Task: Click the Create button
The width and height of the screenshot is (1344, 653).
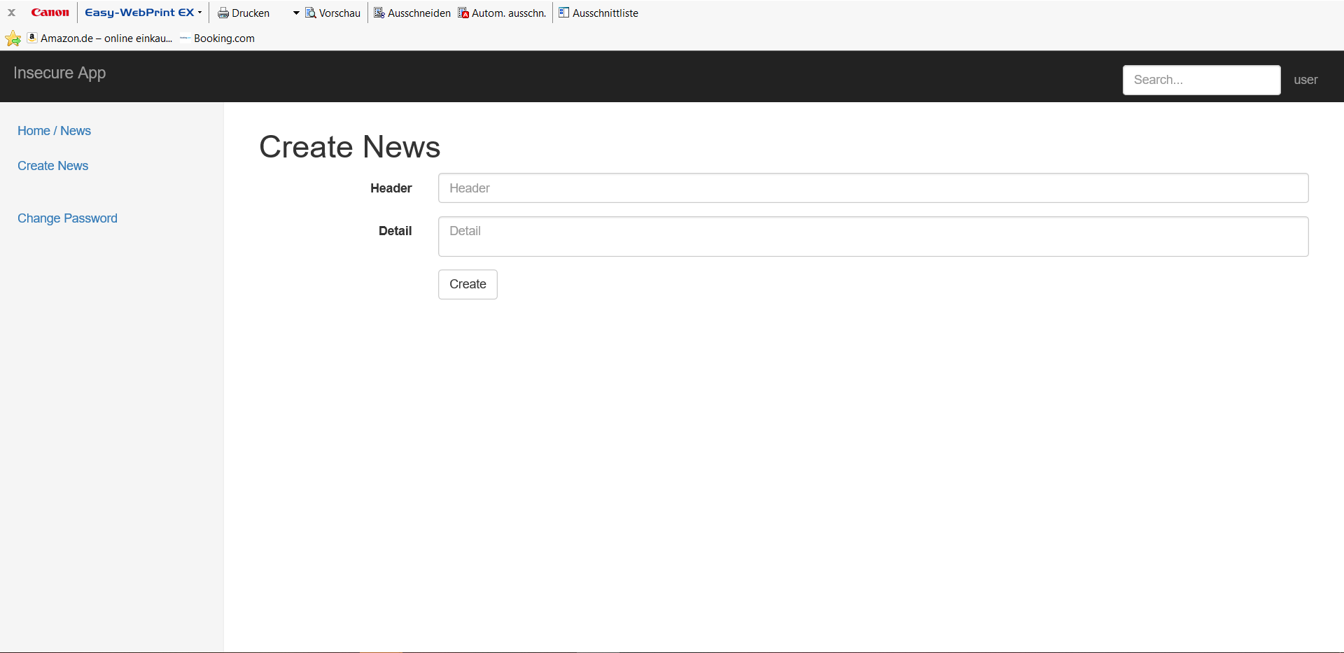Action: click(467, 284)
